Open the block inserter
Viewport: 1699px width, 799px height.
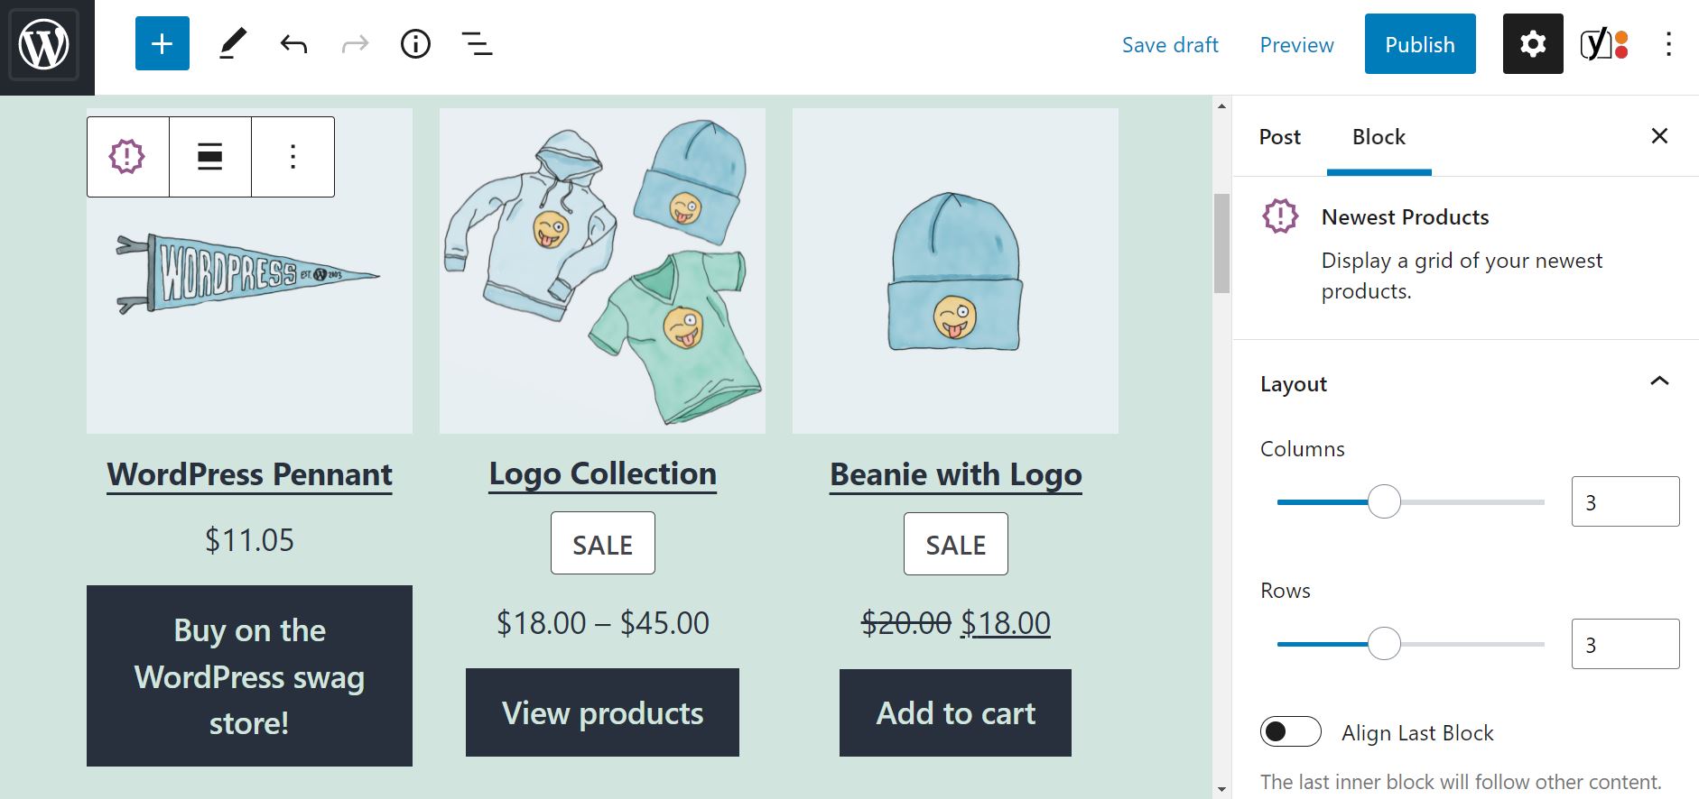pos(162,42)
